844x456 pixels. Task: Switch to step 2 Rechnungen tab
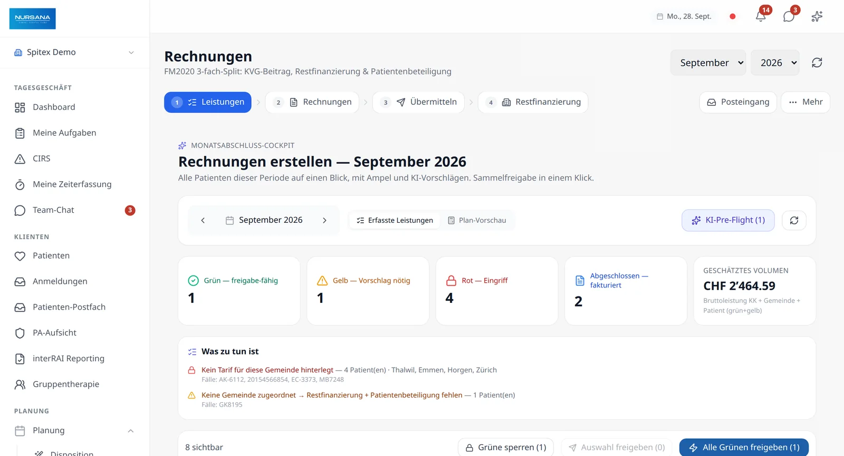(x=312, y=102)
